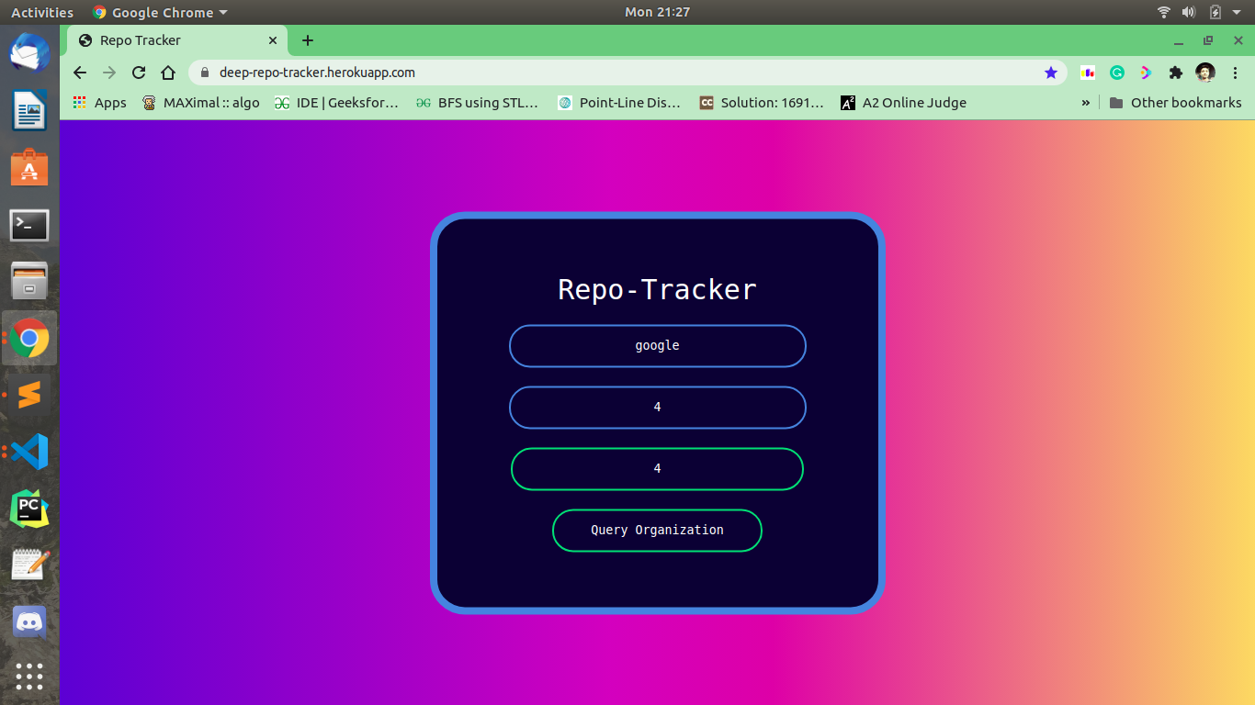Click the organization field containing google
Viewport: 1255px width, 705px height.
[657, 346]
